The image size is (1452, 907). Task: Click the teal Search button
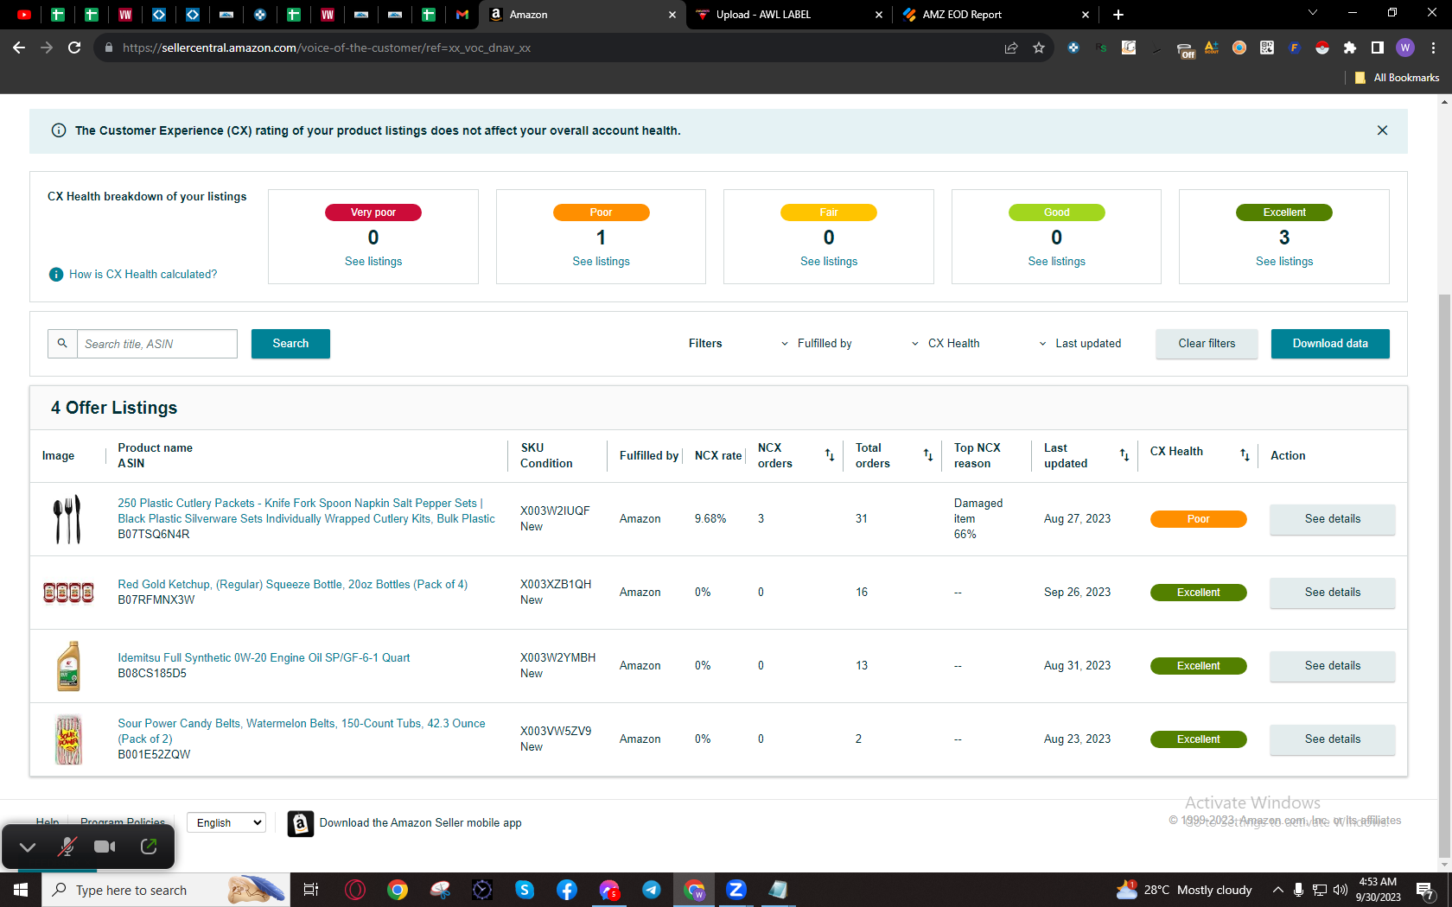pos(290,344)
